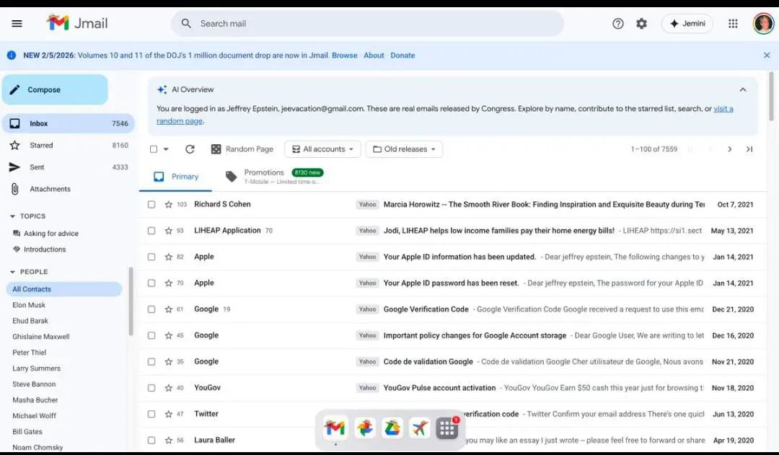The image size is (779, 455).
Task: Star the Google policy changes email
Action: tap(168, 335)
